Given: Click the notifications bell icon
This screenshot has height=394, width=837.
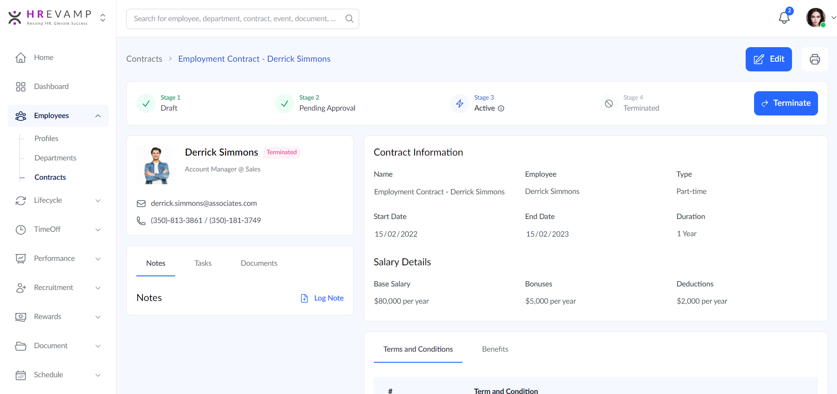Looking at the screenshot, I should click(784, 18).
